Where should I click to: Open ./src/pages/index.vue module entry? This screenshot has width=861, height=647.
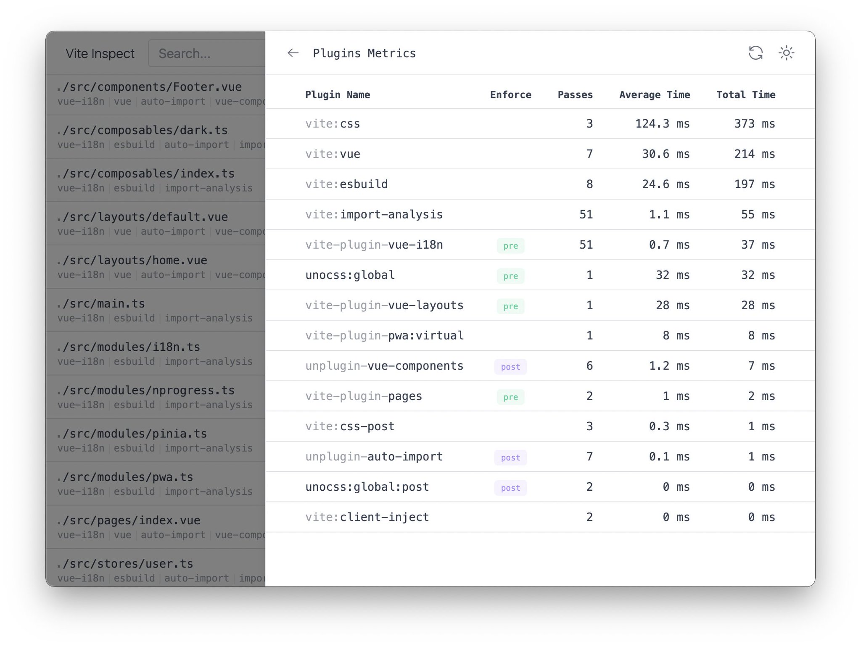(156, 526)
